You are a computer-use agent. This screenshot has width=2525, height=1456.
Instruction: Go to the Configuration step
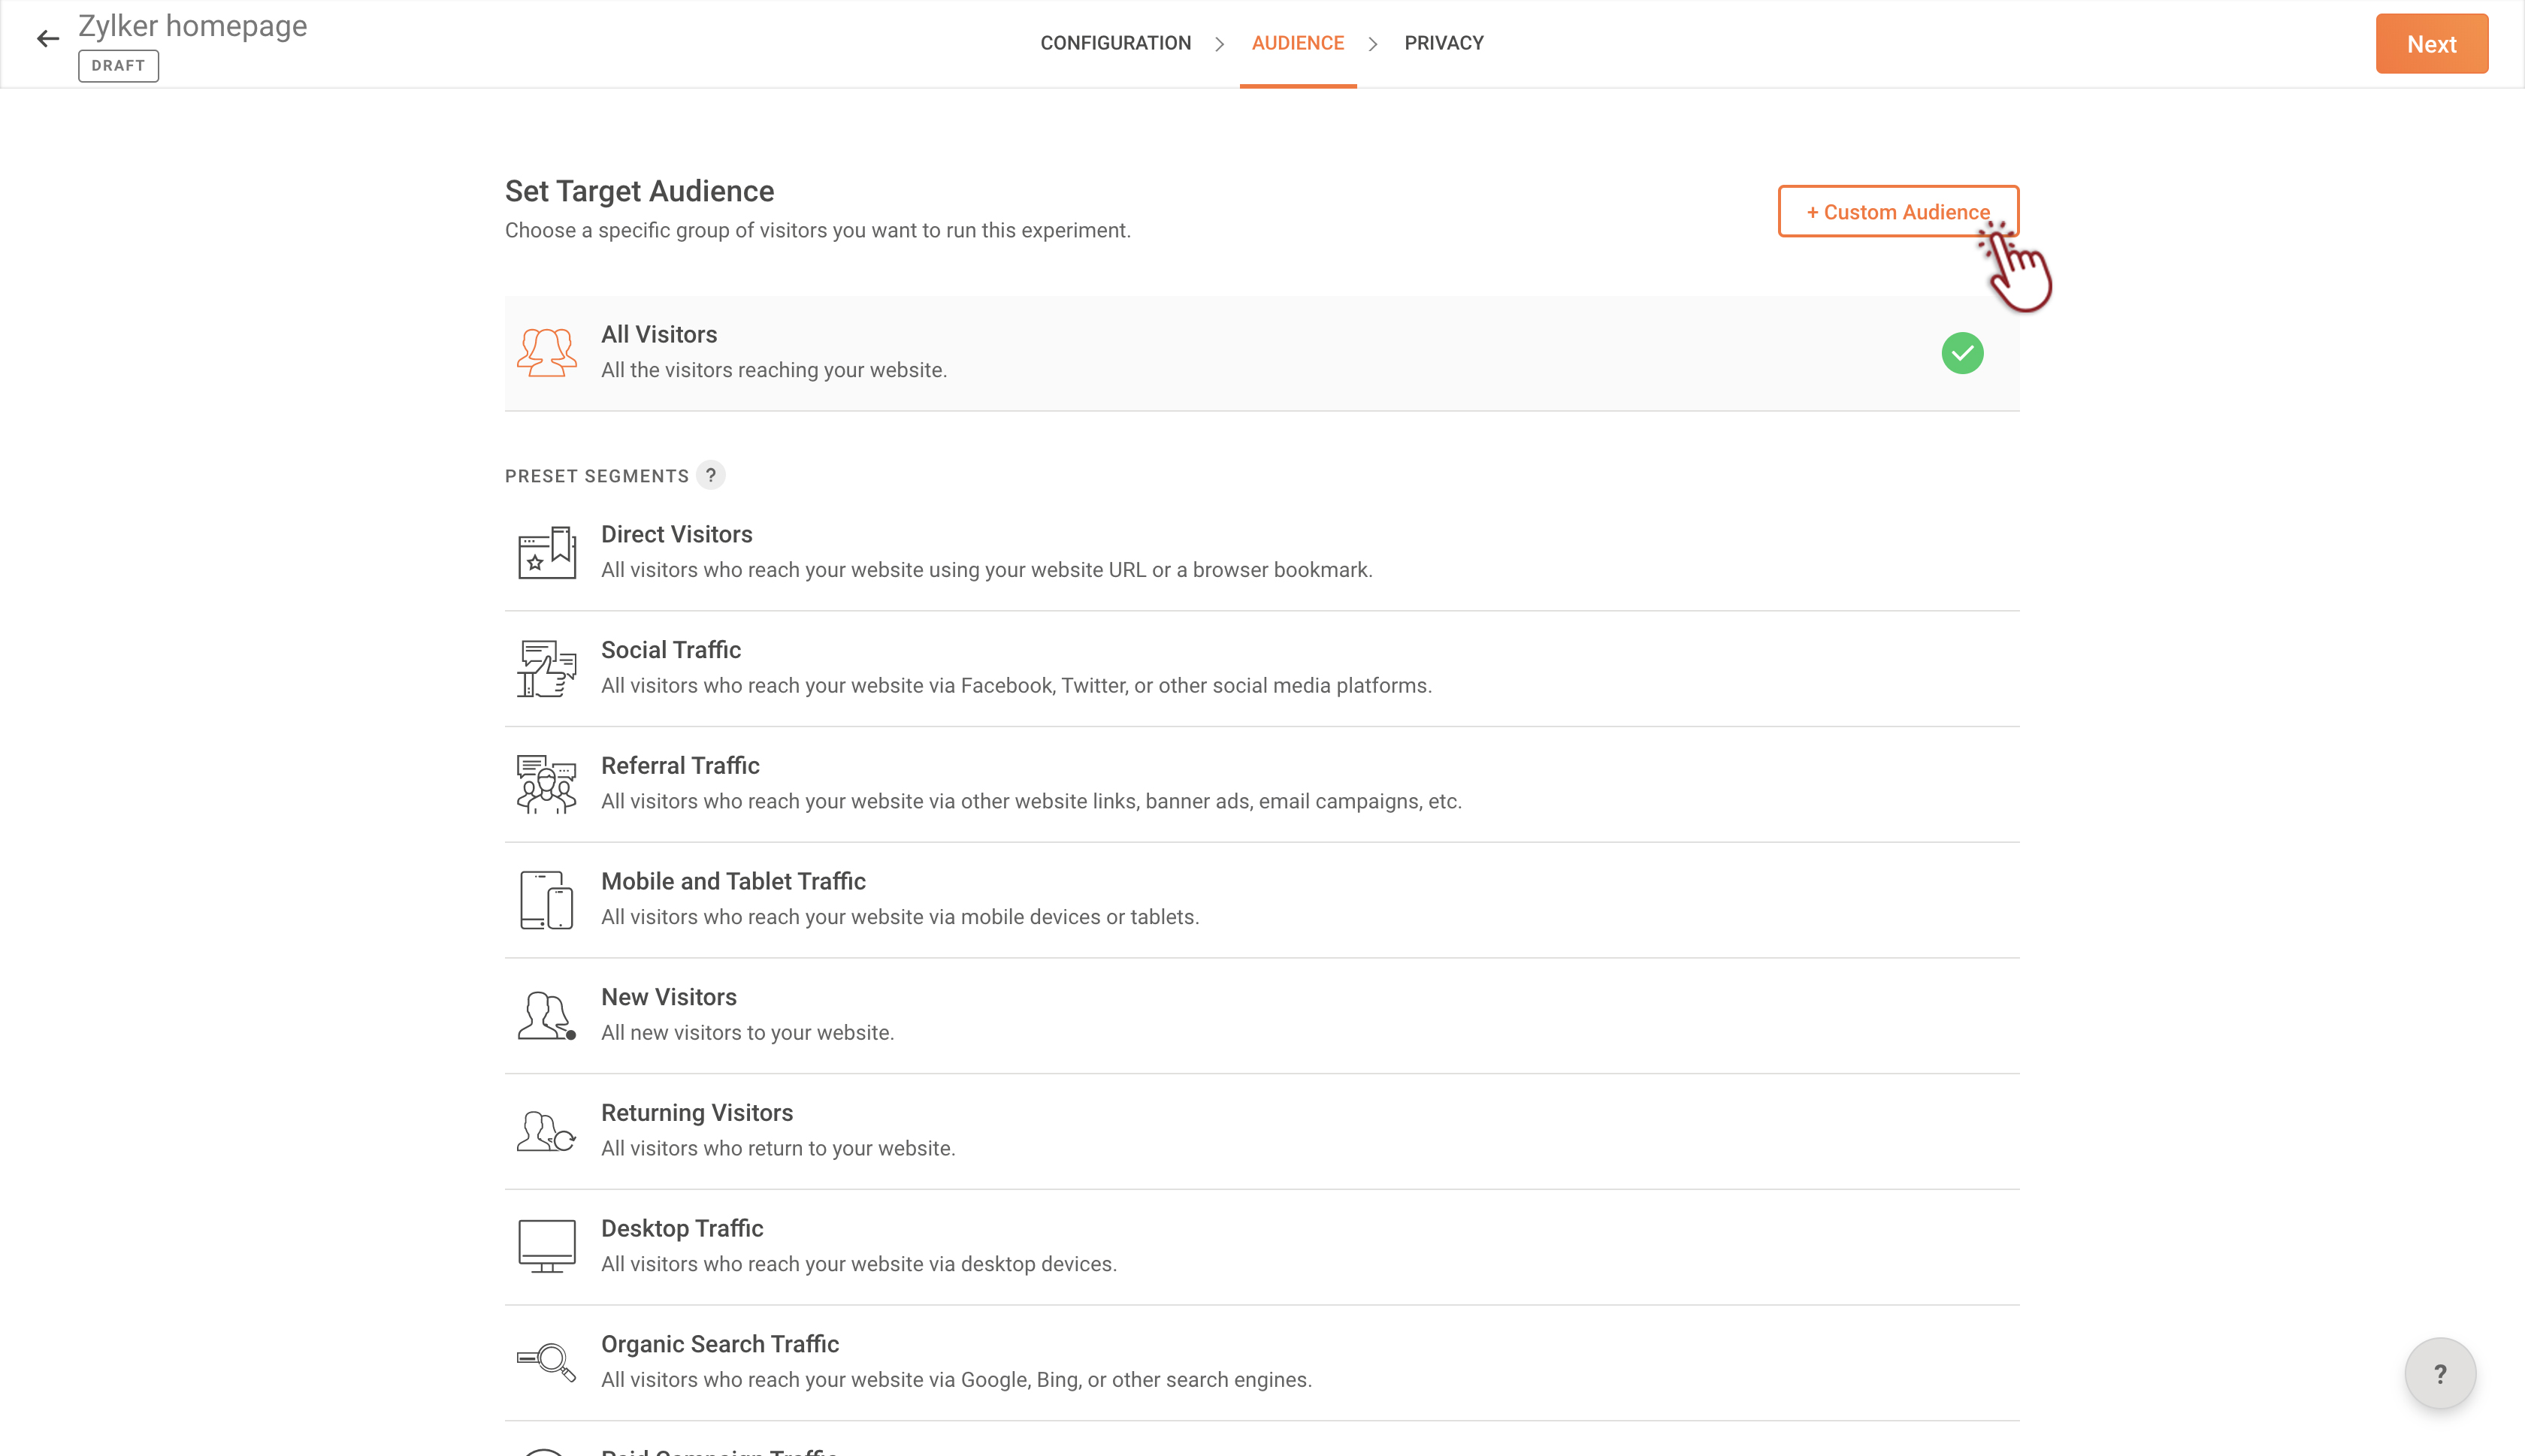pos(1115,43)
